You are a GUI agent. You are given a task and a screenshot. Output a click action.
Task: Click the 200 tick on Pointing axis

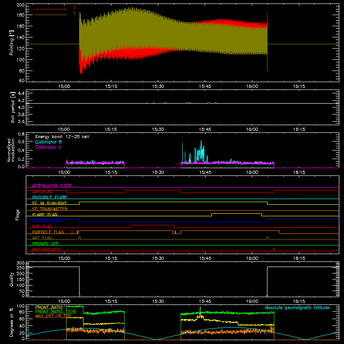tap(20, 5)
